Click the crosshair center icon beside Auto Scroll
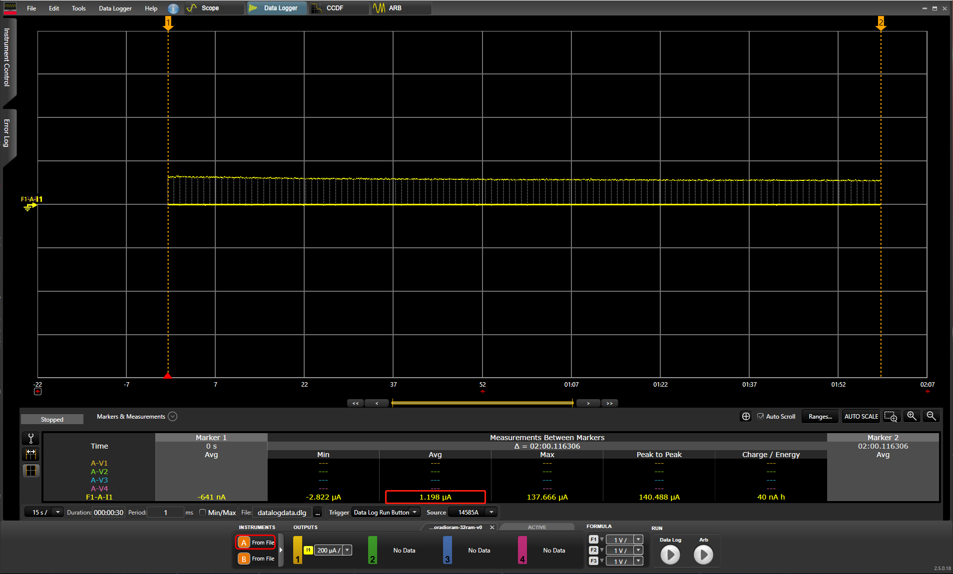The width and height of the screenshot is (953, 574). [746, 416]
